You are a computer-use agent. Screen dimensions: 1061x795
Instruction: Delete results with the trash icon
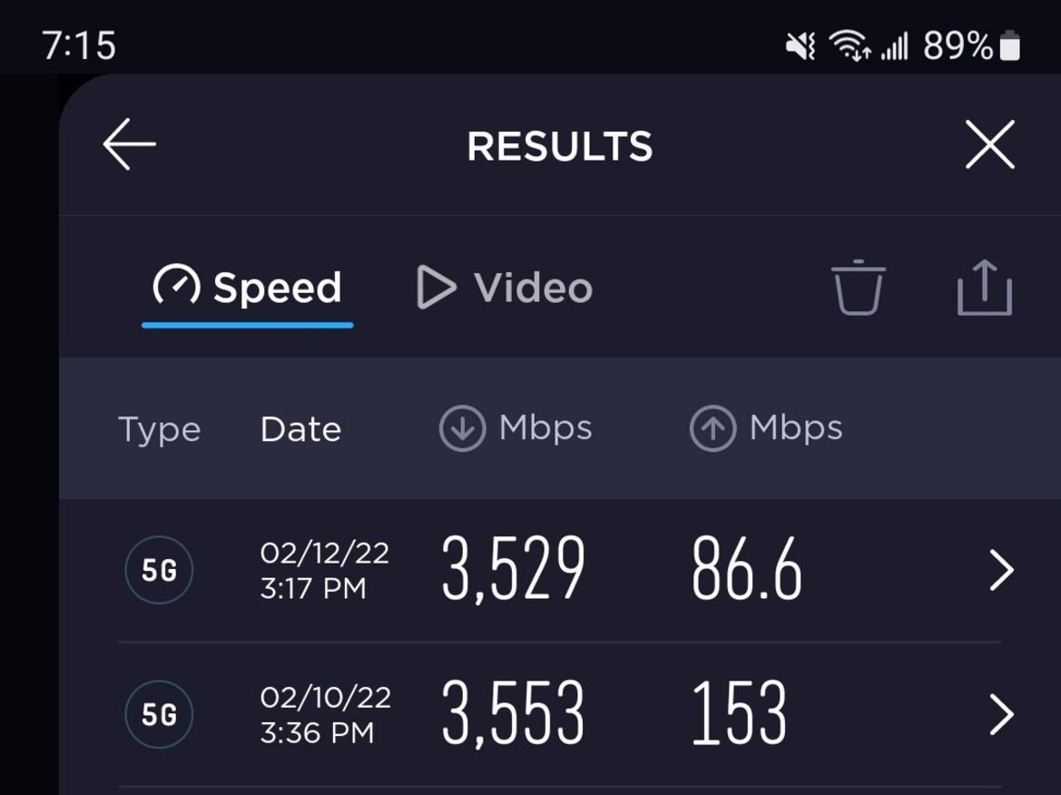click(858, 287)
